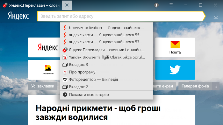Viewport: 223px width, 125px height.
Task: Click the Wikipedia W icon
Action: pyautogui.click(x=65, y=80)
